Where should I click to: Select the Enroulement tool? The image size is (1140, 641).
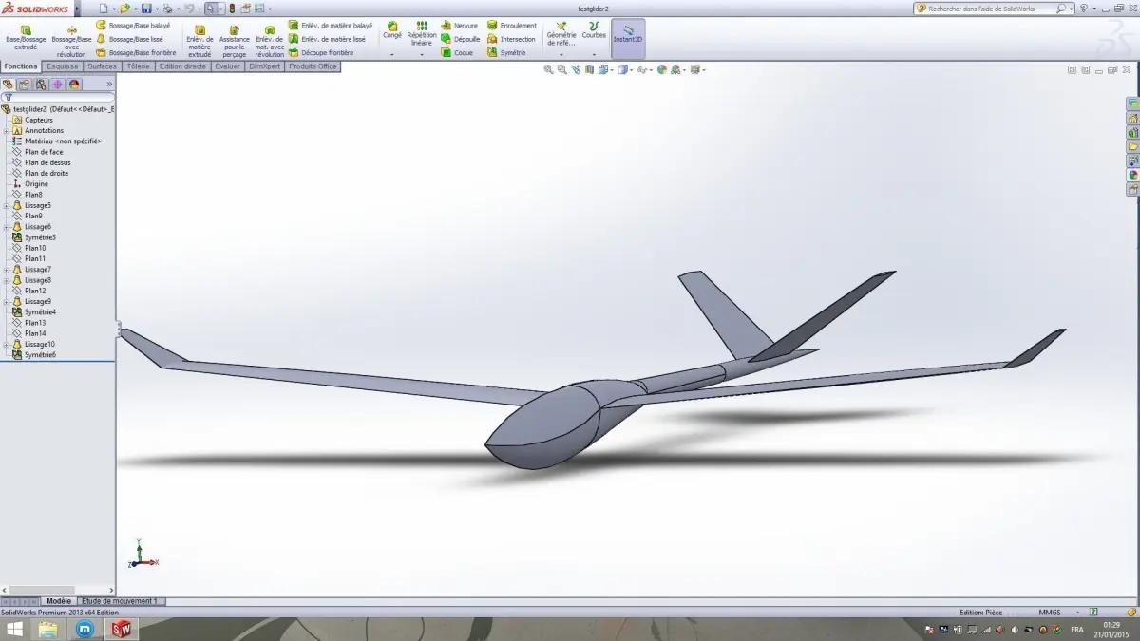click(512, 26)
